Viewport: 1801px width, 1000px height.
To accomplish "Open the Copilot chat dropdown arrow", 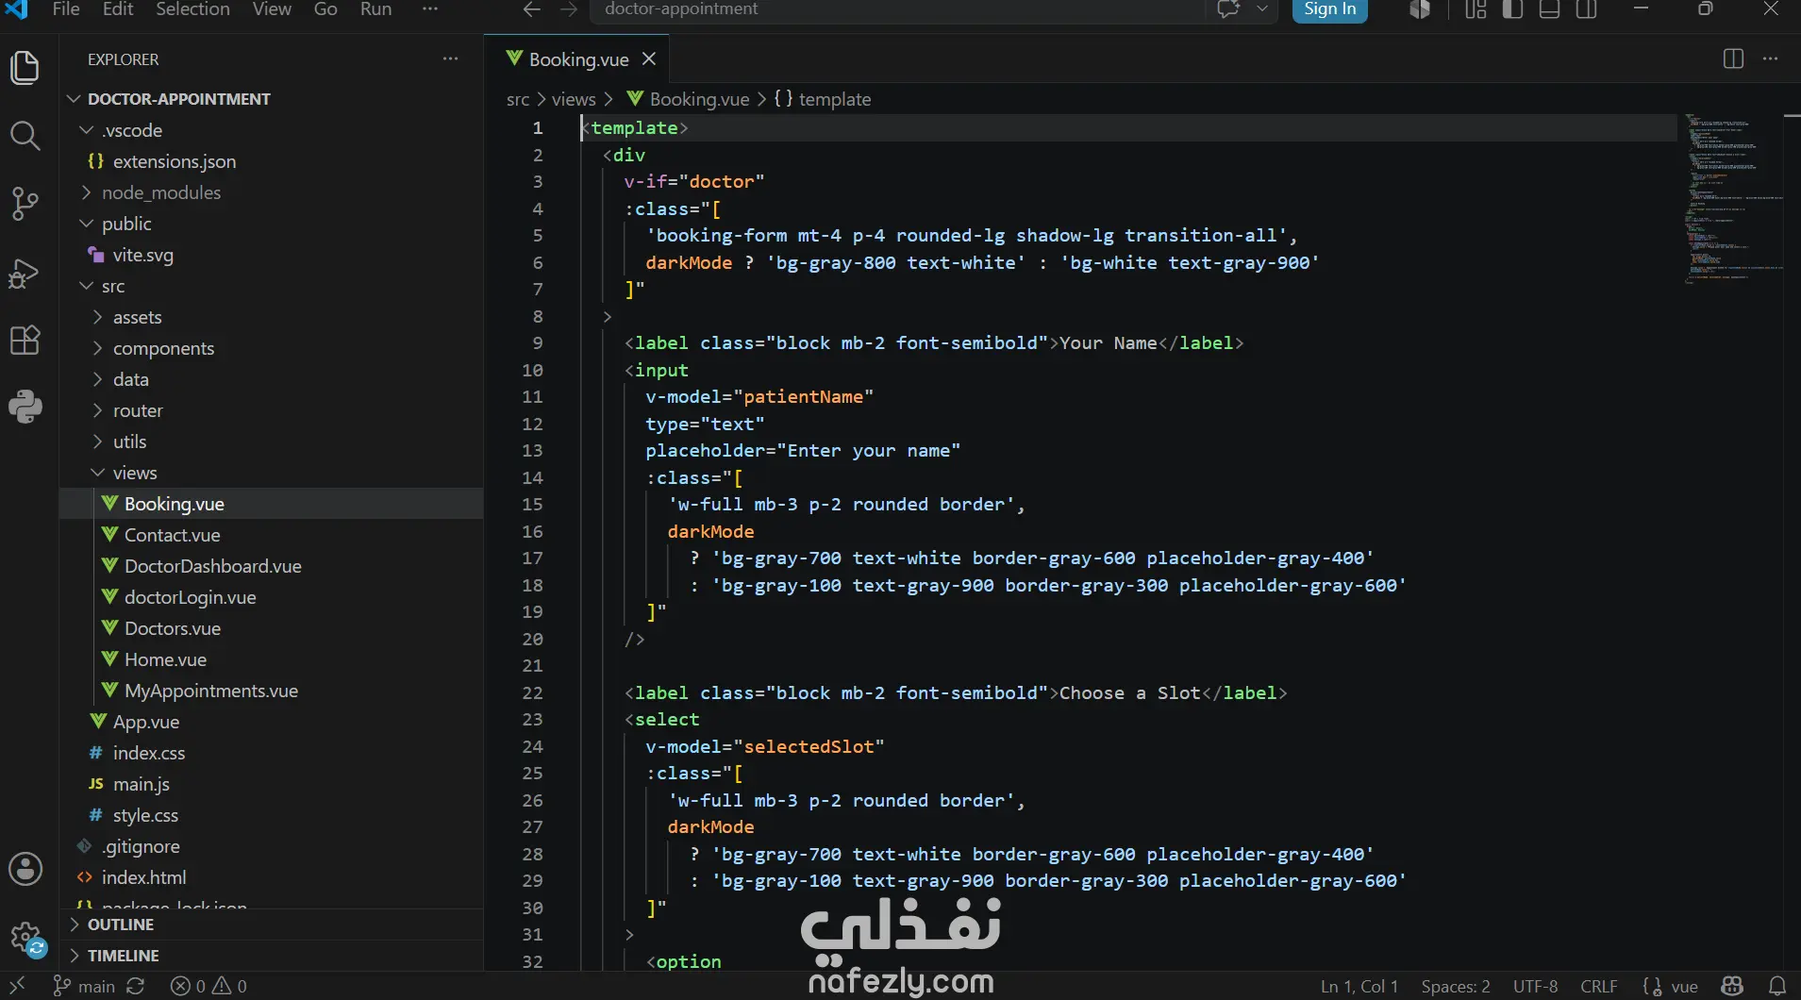I will [1262, 9].
